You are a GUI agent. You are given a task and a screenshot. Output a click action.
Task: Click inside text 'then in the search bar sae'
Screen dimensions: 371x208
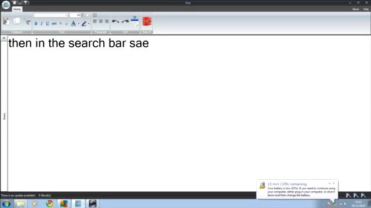79,43
